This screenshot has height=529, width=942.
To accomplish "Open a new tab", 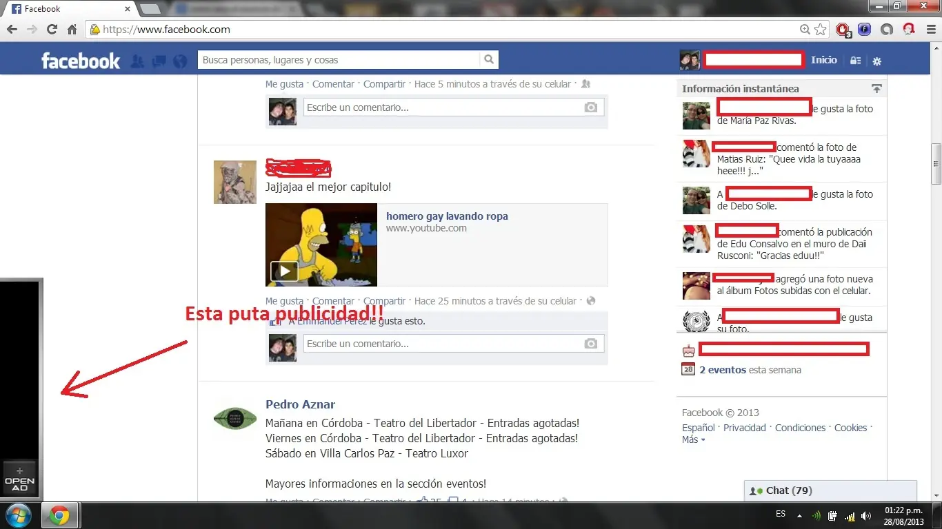I will [x=150, y=9].
